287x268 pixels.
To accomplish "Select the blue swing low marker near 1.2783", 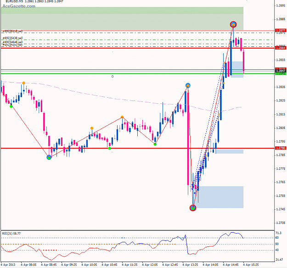I will 49,157.
